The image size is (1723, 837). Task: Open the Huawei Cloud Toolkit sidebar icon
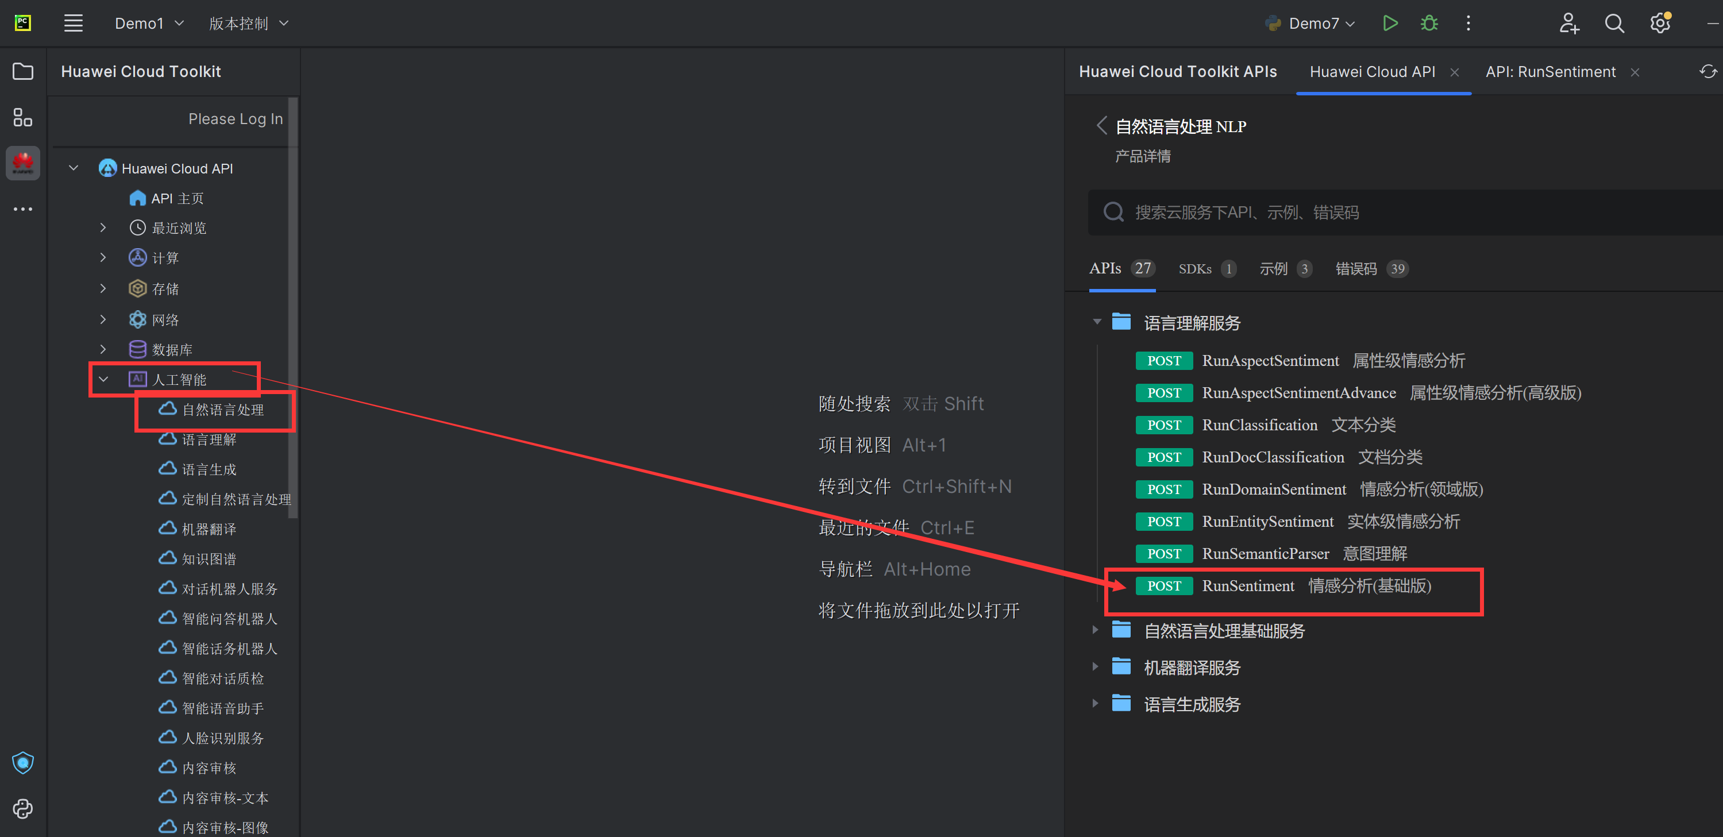click(23, 163)
